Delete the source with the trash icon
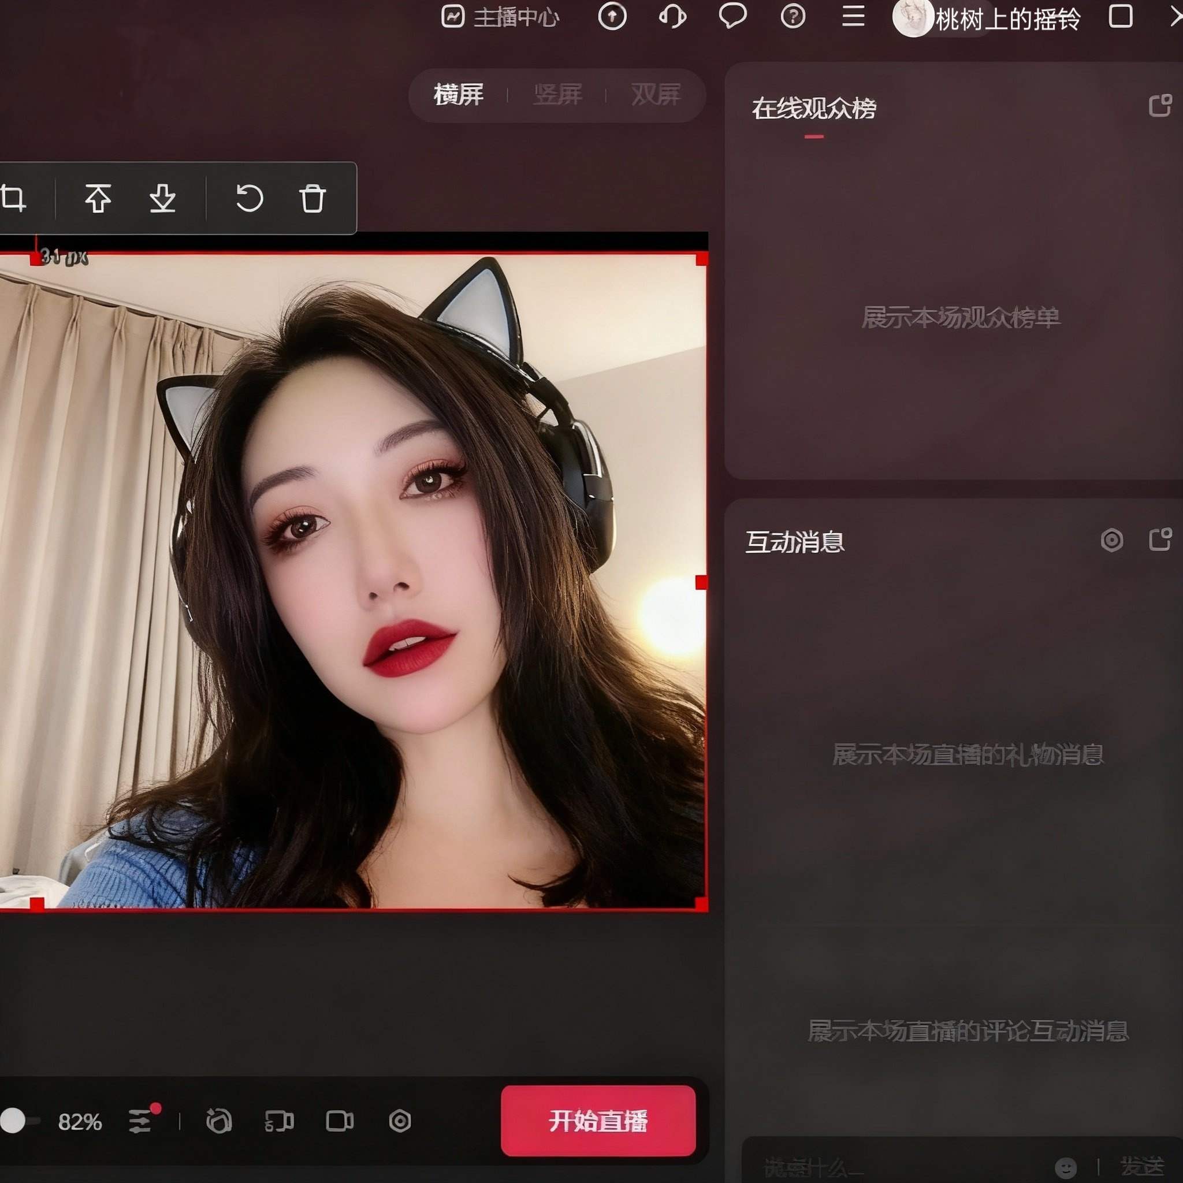1183x1183 pixels. click(x=313, y=198)
